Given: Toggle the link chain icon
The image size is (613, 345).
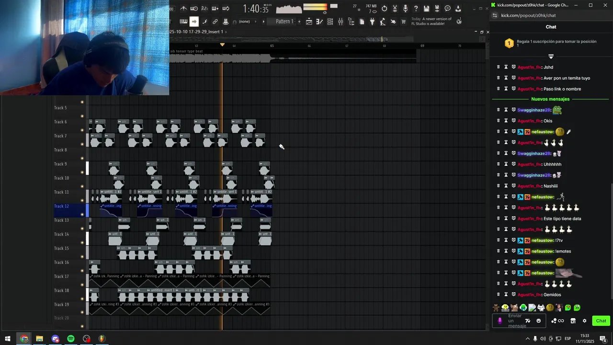Looking at the screenshot, I should pyautogui.click(x=215, y=22).
